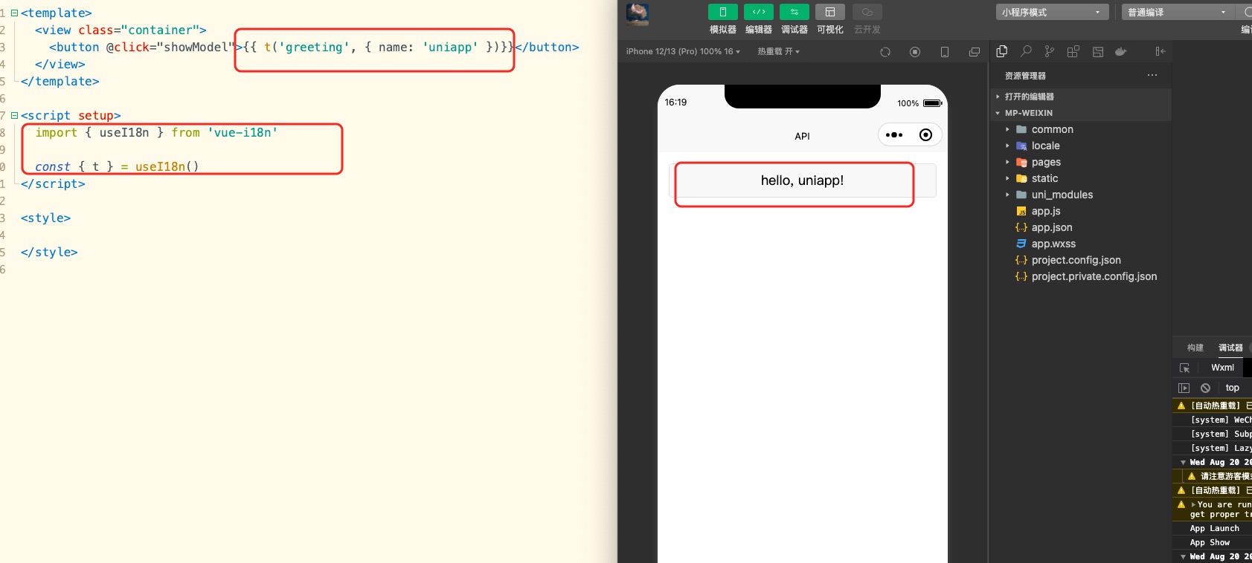The image size is (1252, 563).
Task: Toggle the 可视化 visual panel button
Action: click(x=829, y=12)
